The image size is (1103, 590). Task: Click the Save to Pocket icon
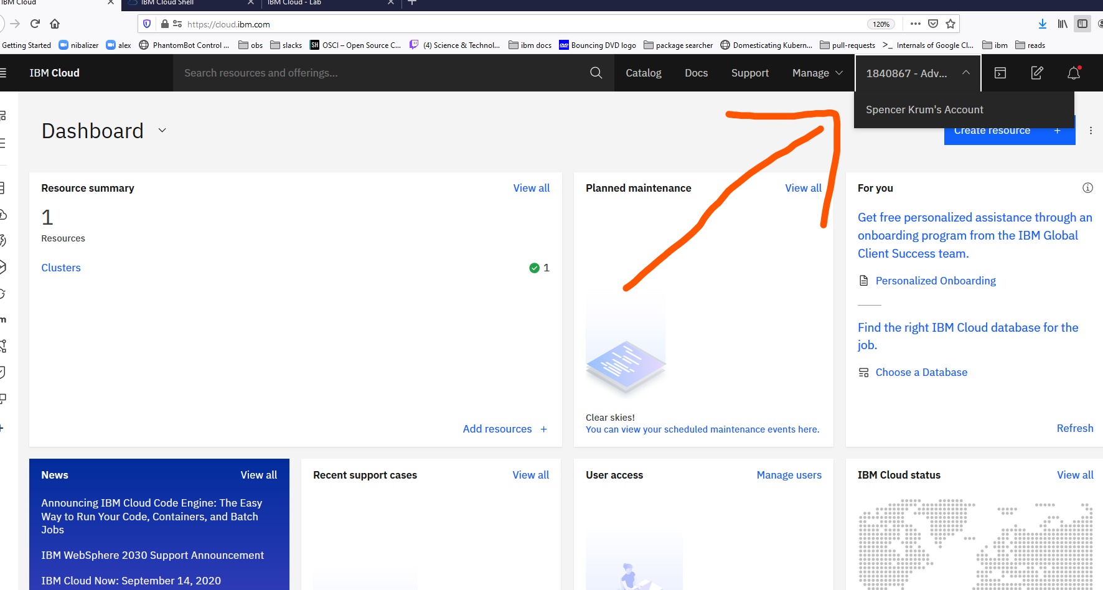click(933, 24)
